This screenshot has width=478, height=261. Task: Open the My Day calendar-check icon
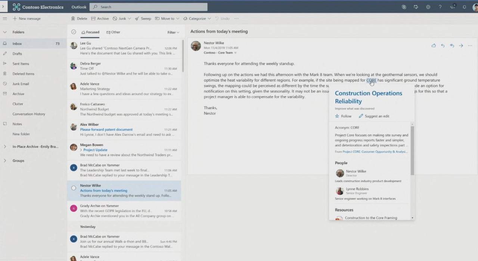(416, 7)
